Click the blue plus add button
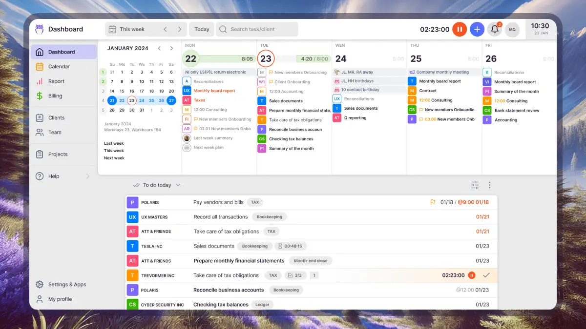Screen dimensions: 586x329 pyautogui.click(x=477, y=29)
